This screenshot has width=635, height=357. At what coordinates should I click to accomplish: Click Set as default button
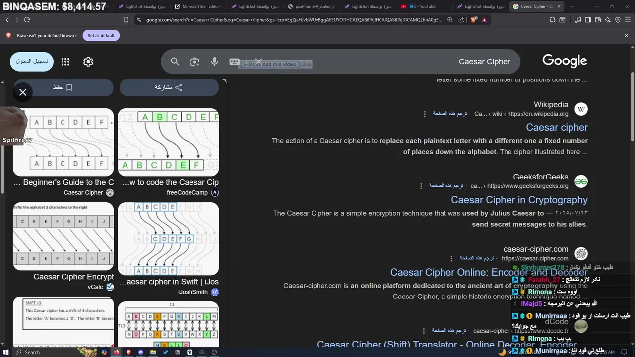[x=101, y=36]
